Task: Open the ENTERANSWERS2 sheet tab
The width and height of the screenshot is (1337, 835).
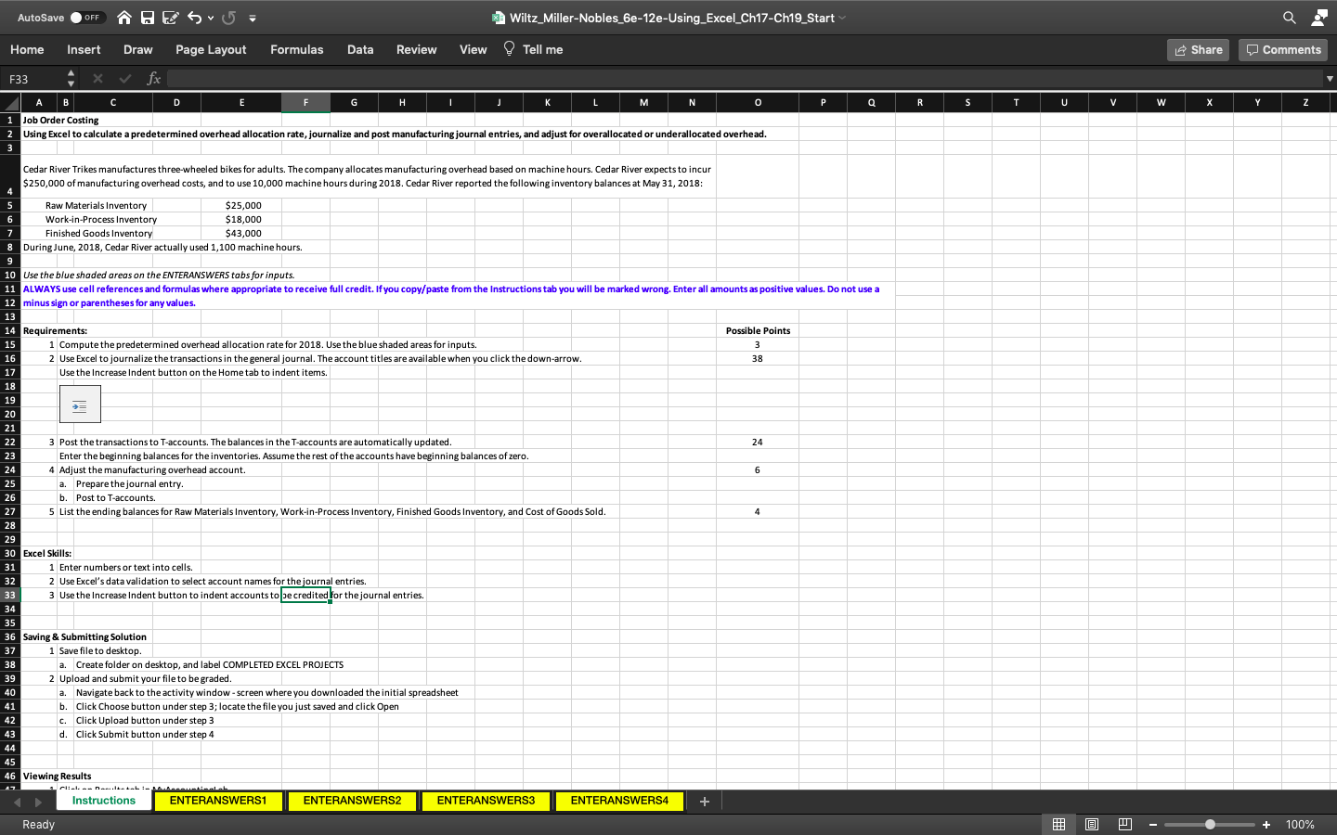Action: coord(352,801)
